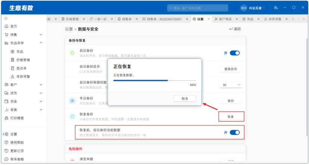
Task: Click the search box in the title bar
Action: pyautogui.click(x=198, y=8)
